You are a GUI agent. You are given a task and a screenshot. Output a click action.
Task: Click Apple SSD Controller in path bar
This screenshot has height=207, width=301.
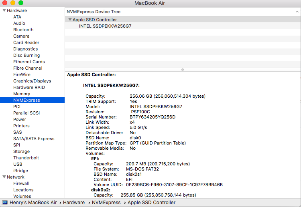[x=152, y=203]
